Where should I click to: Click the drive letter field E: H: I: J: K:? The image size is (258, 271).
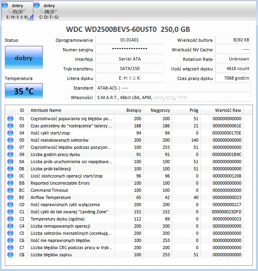pyautogui.click(x=130, y=78)
